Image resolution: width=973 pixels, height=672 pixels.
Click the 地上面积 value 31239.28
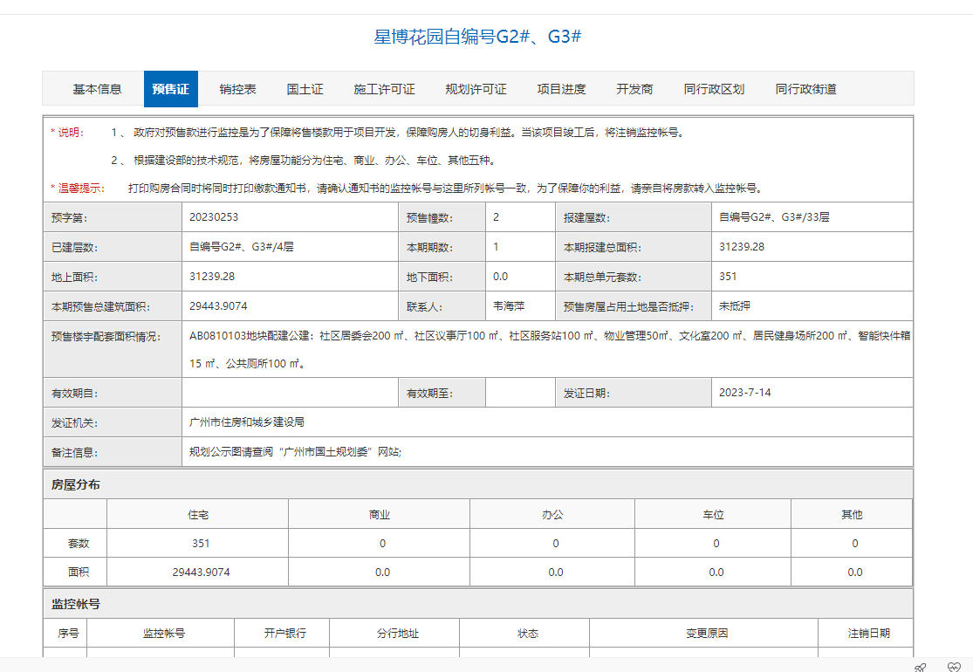coord(212,277)
